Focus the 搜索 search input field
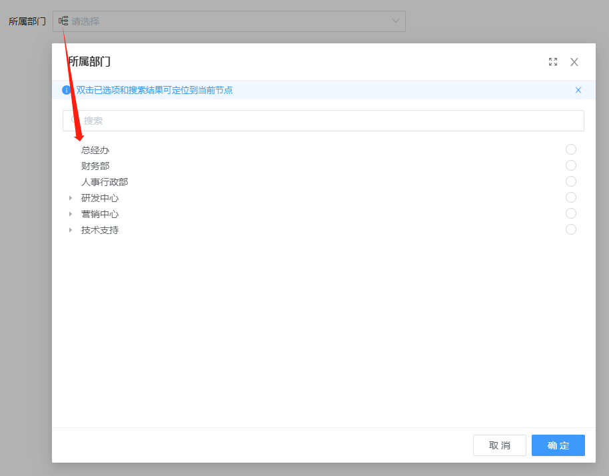 326,121
